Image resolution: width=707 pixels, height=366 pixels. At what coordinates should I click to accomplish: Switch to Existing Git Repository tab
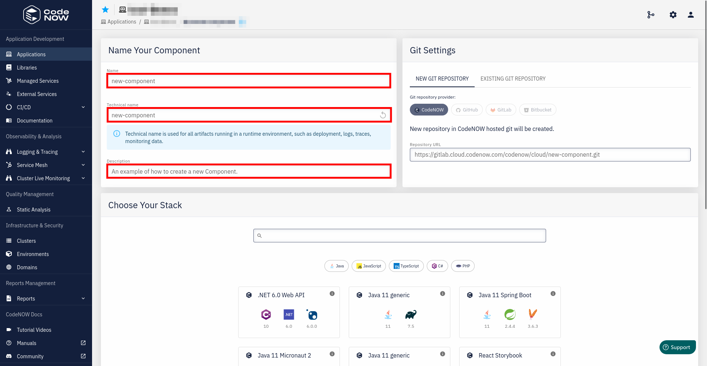point(513,79)
